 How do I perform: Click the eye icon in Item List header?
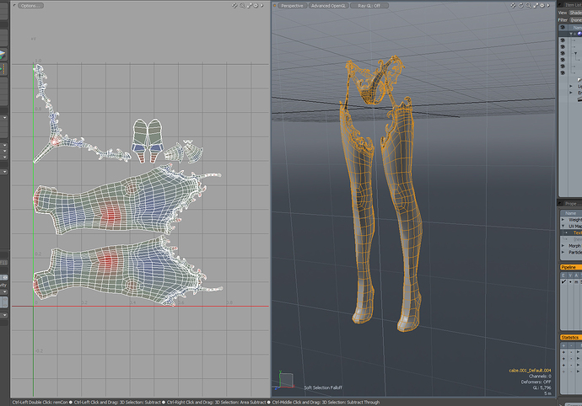point(563,28)
